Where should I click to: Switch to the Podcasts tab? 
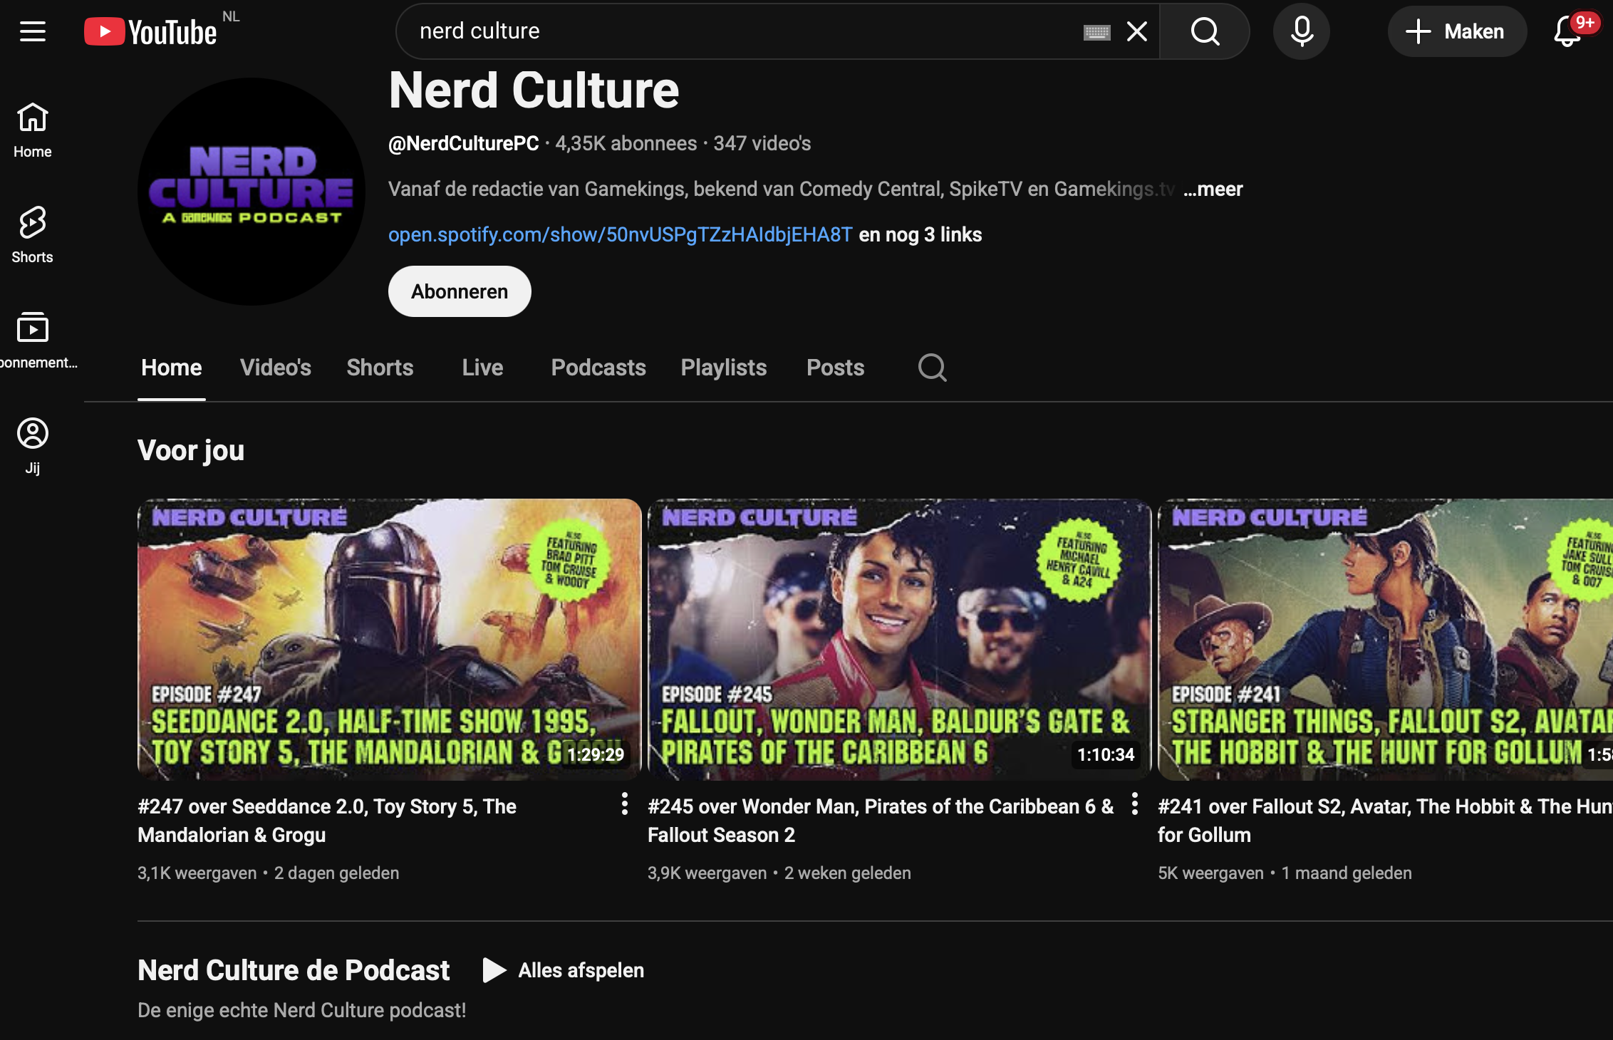[598, 368]
